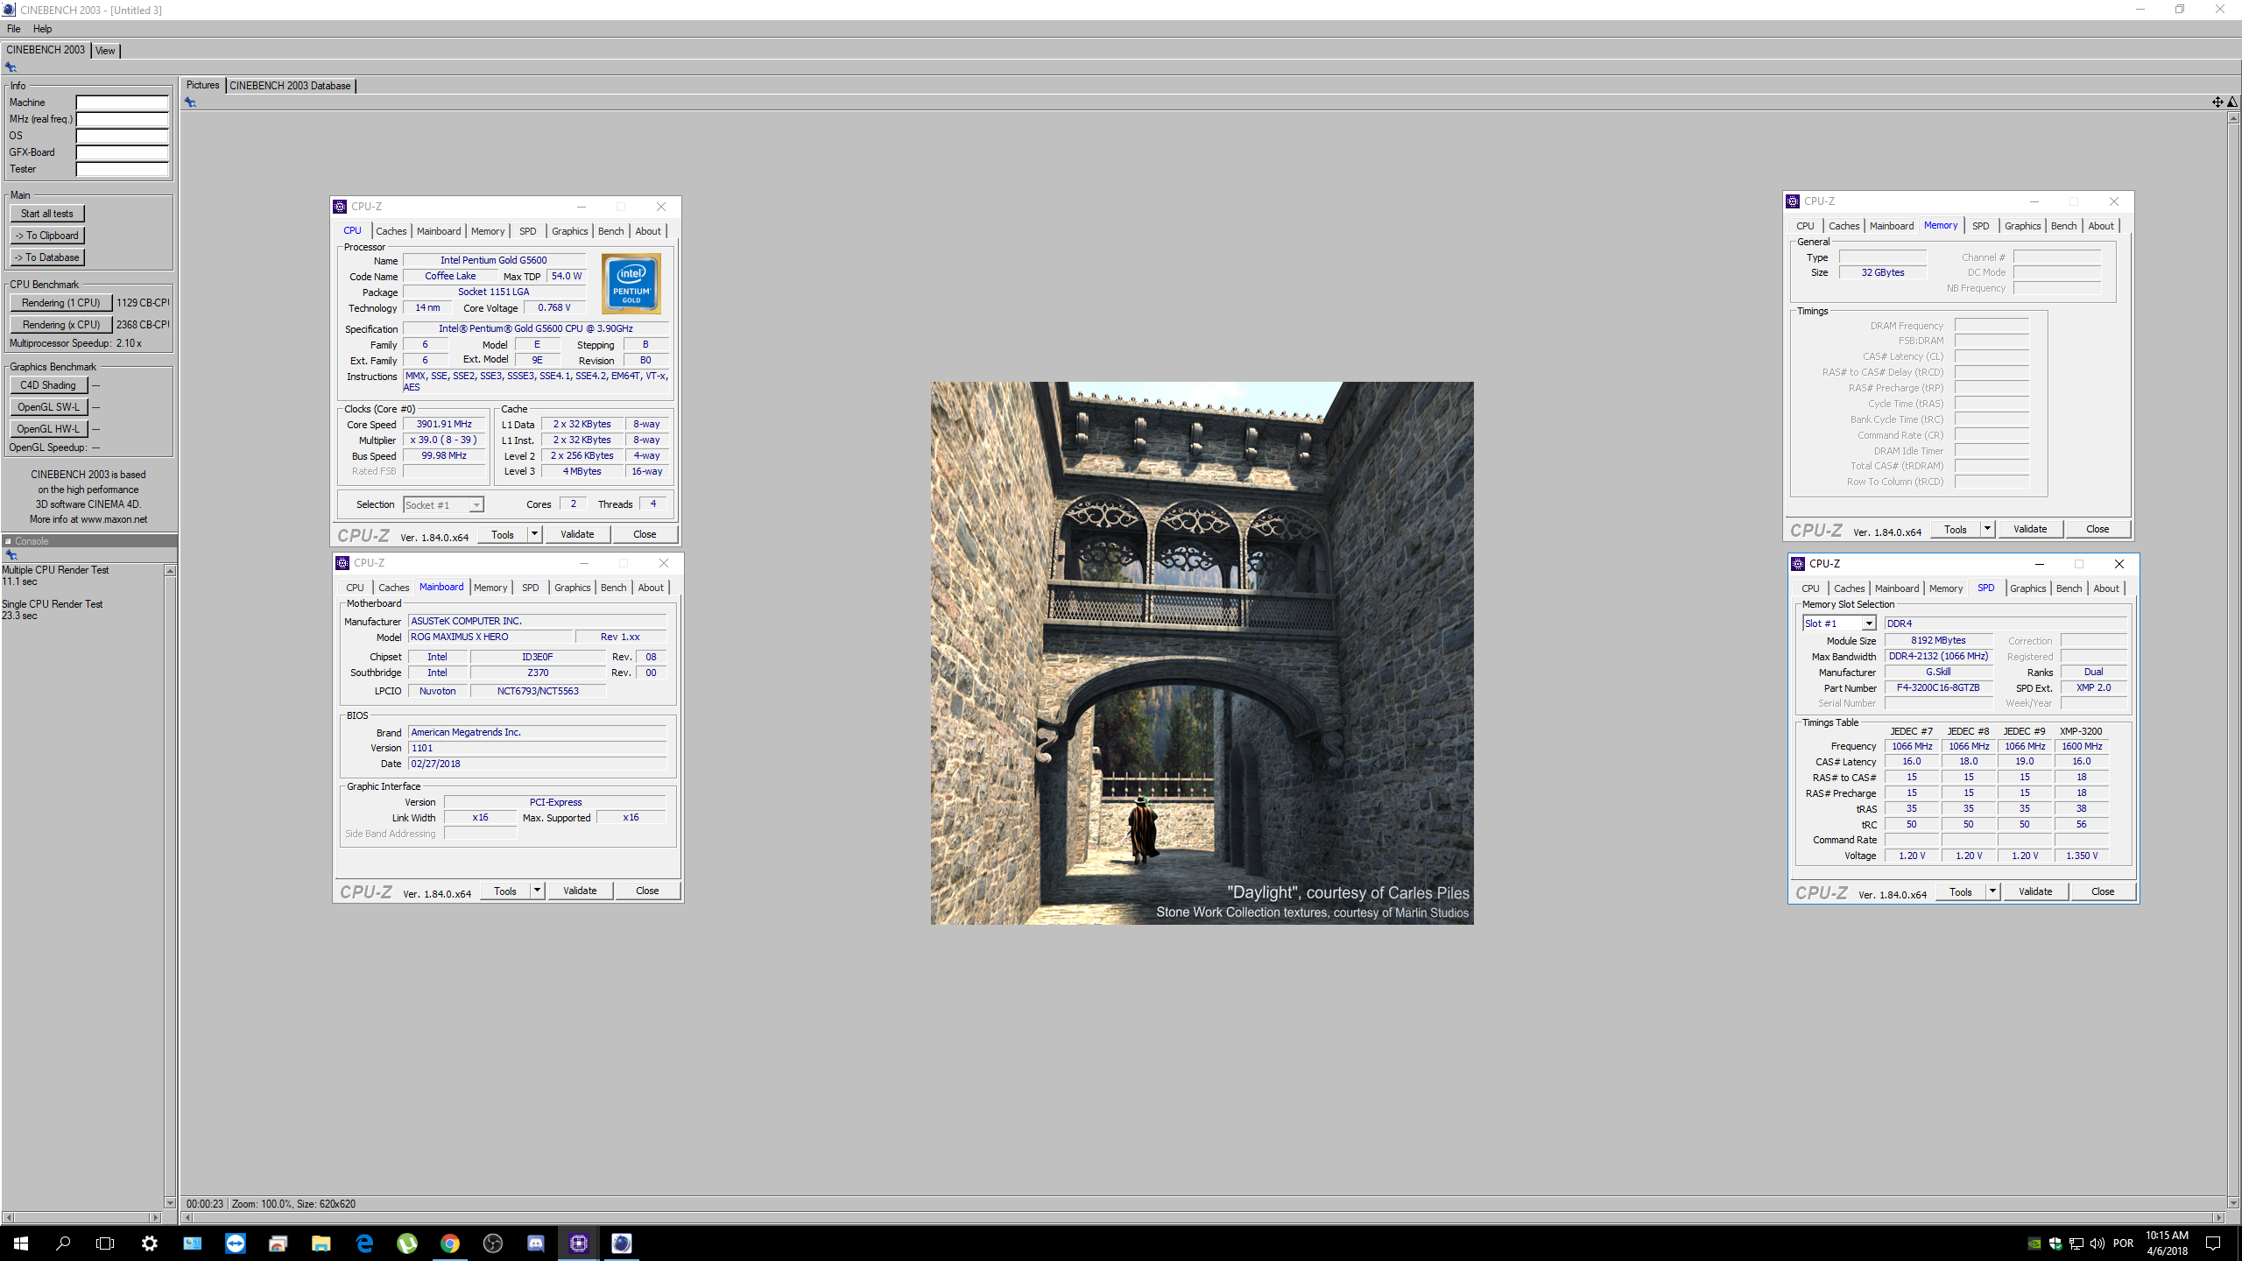Open Discord from the taskbar
Image resolution: width=2242 pixels, height=1261 pixels.
pyautogui.click(x=536, y=1243)
